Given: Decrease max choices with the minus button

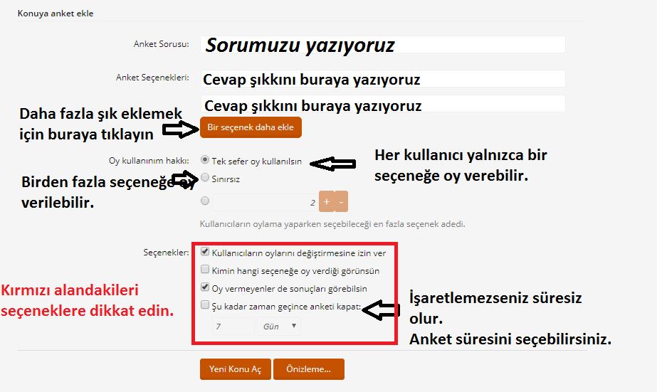Looking at the screenshot, I should [x=341, y=201].
